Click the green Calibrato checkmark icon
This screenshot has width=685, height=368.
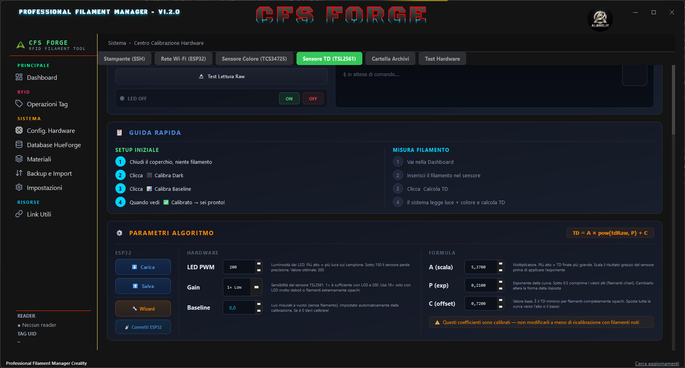(x=166, y=202)
